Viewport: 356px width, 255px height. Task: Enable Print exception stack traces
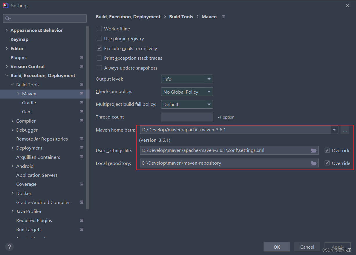100,58
